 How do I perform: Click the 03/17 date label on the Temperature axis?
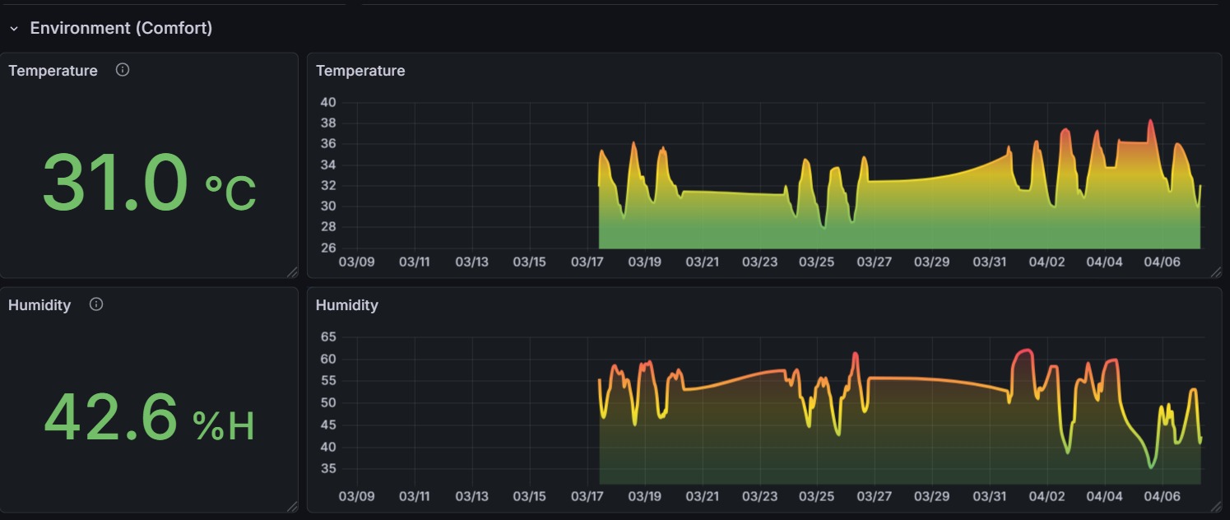[x=587, y=261]
